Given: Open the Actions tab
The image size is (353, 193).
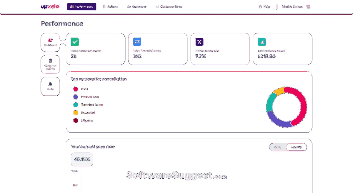Looking at the screenshot, I should pos(110,7).
